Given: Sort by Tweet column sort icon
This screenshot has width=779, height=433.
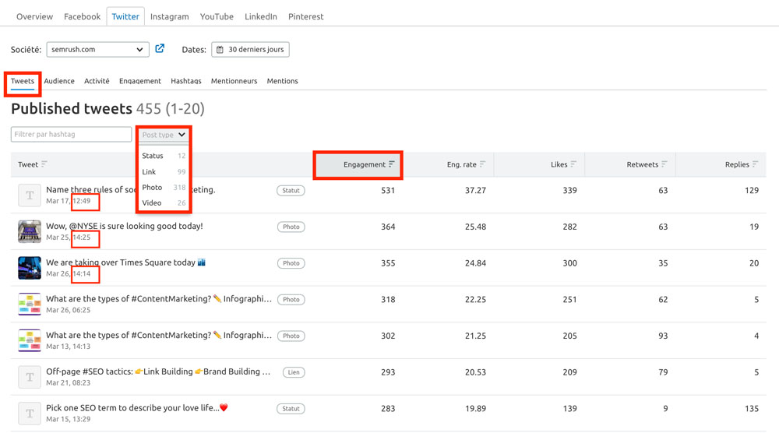Looking at the screenshot, I should 44,164.
